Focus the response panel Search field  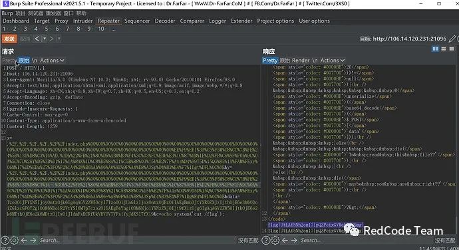[366, 240]
